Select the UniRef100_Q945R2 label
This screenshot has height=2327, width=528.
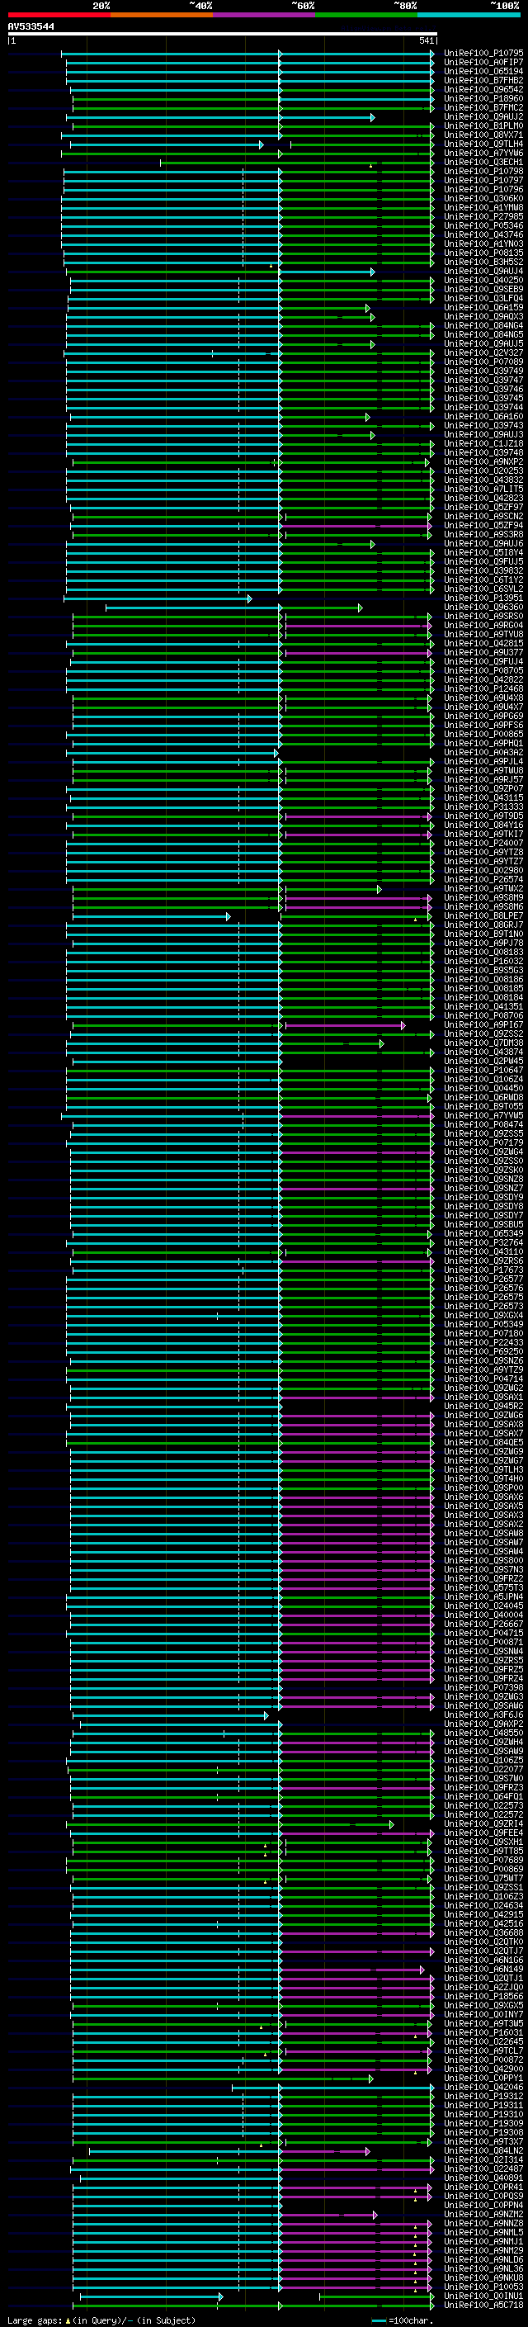pyautogui.click(x=483, y=1407)
